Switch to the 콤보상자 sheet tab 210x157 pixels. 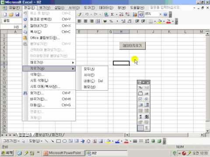coord(42,135)
